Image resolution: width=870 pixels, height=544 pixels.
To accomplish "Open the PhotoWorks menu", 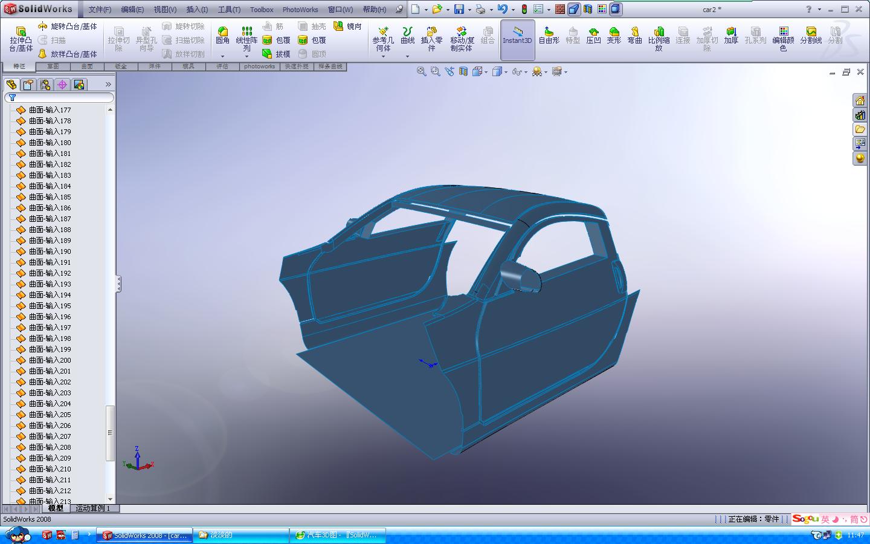I will pyautogui.click(x=300, y=10).
